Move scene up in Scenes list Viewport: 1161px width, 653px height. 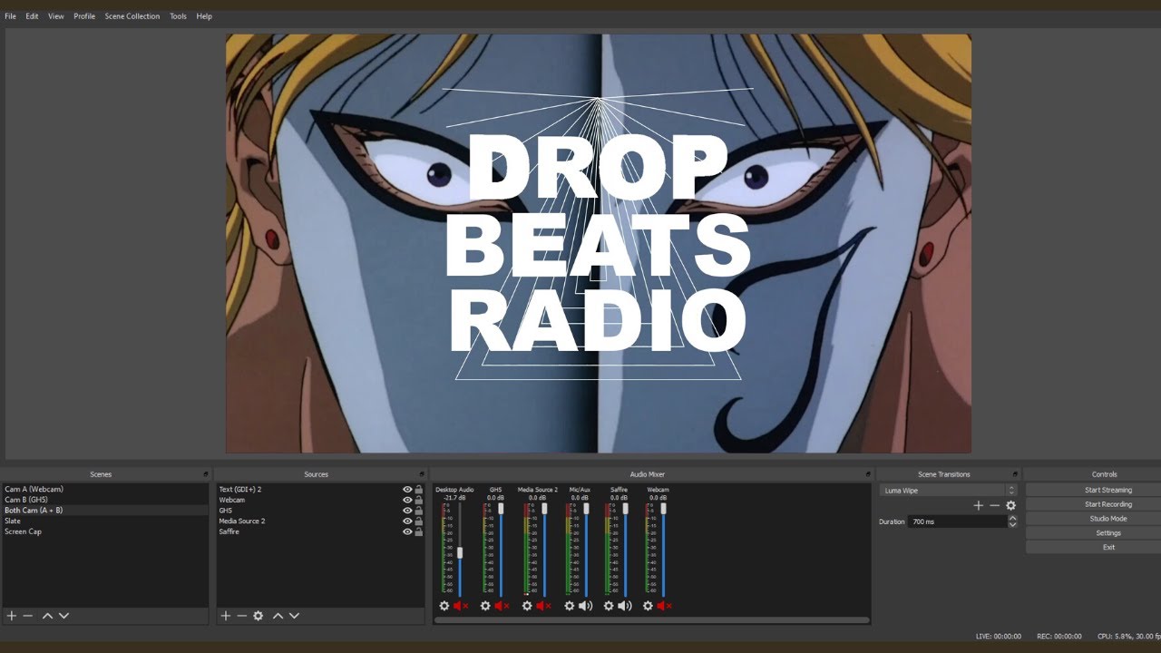[x=48, y=616]
